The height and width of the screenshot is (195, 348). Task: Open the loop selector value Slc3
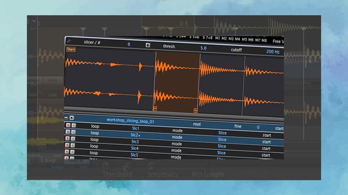tap(135, 141)
